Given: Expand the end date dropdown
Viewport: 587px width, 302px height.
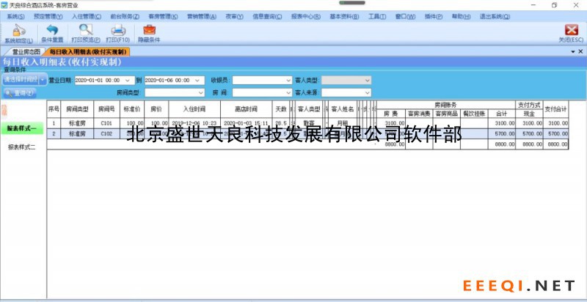Looking at the screenshot, I should point(201,80).
